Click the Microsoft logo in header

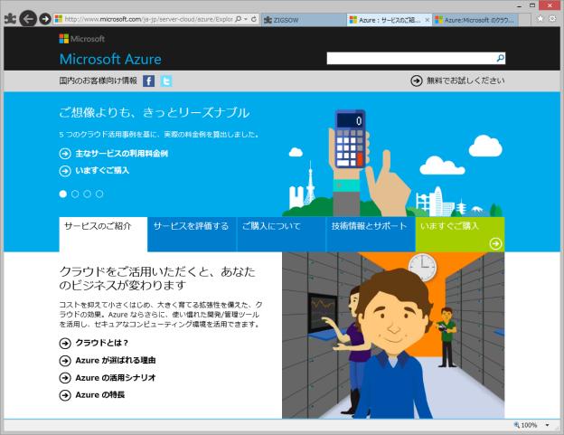(82, 39)
